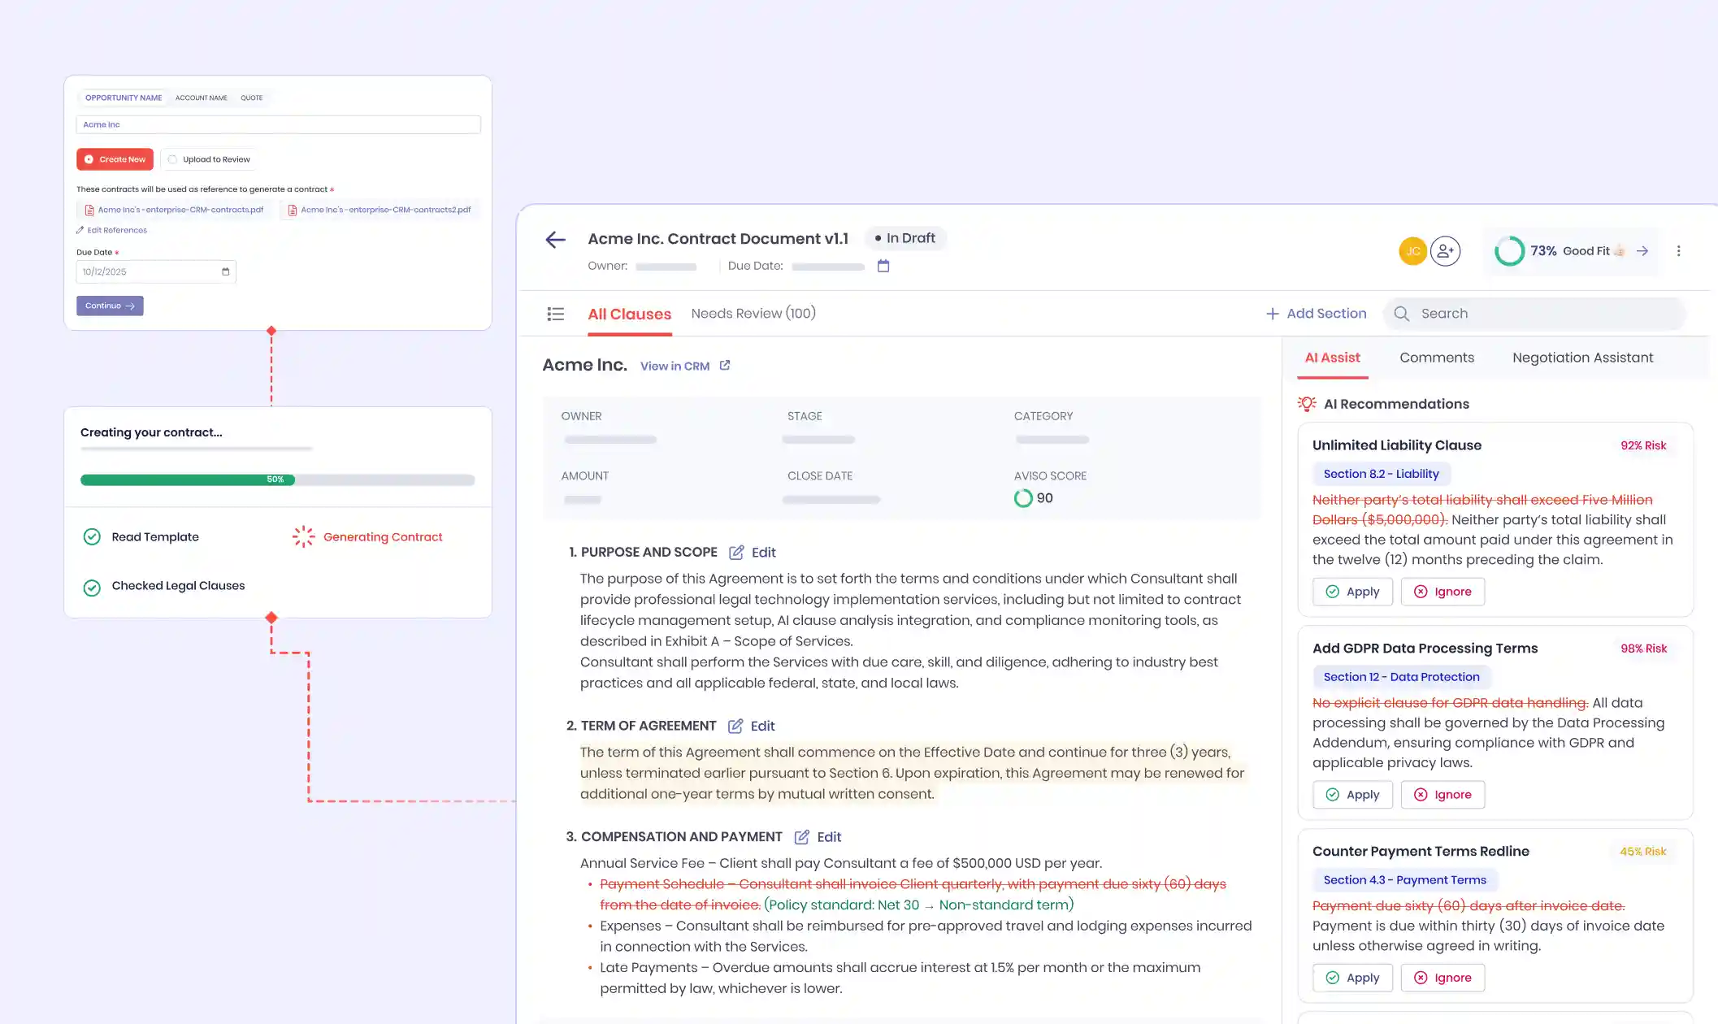
Task: Open the due date calendar icon in header
Action: pos(883,266)
